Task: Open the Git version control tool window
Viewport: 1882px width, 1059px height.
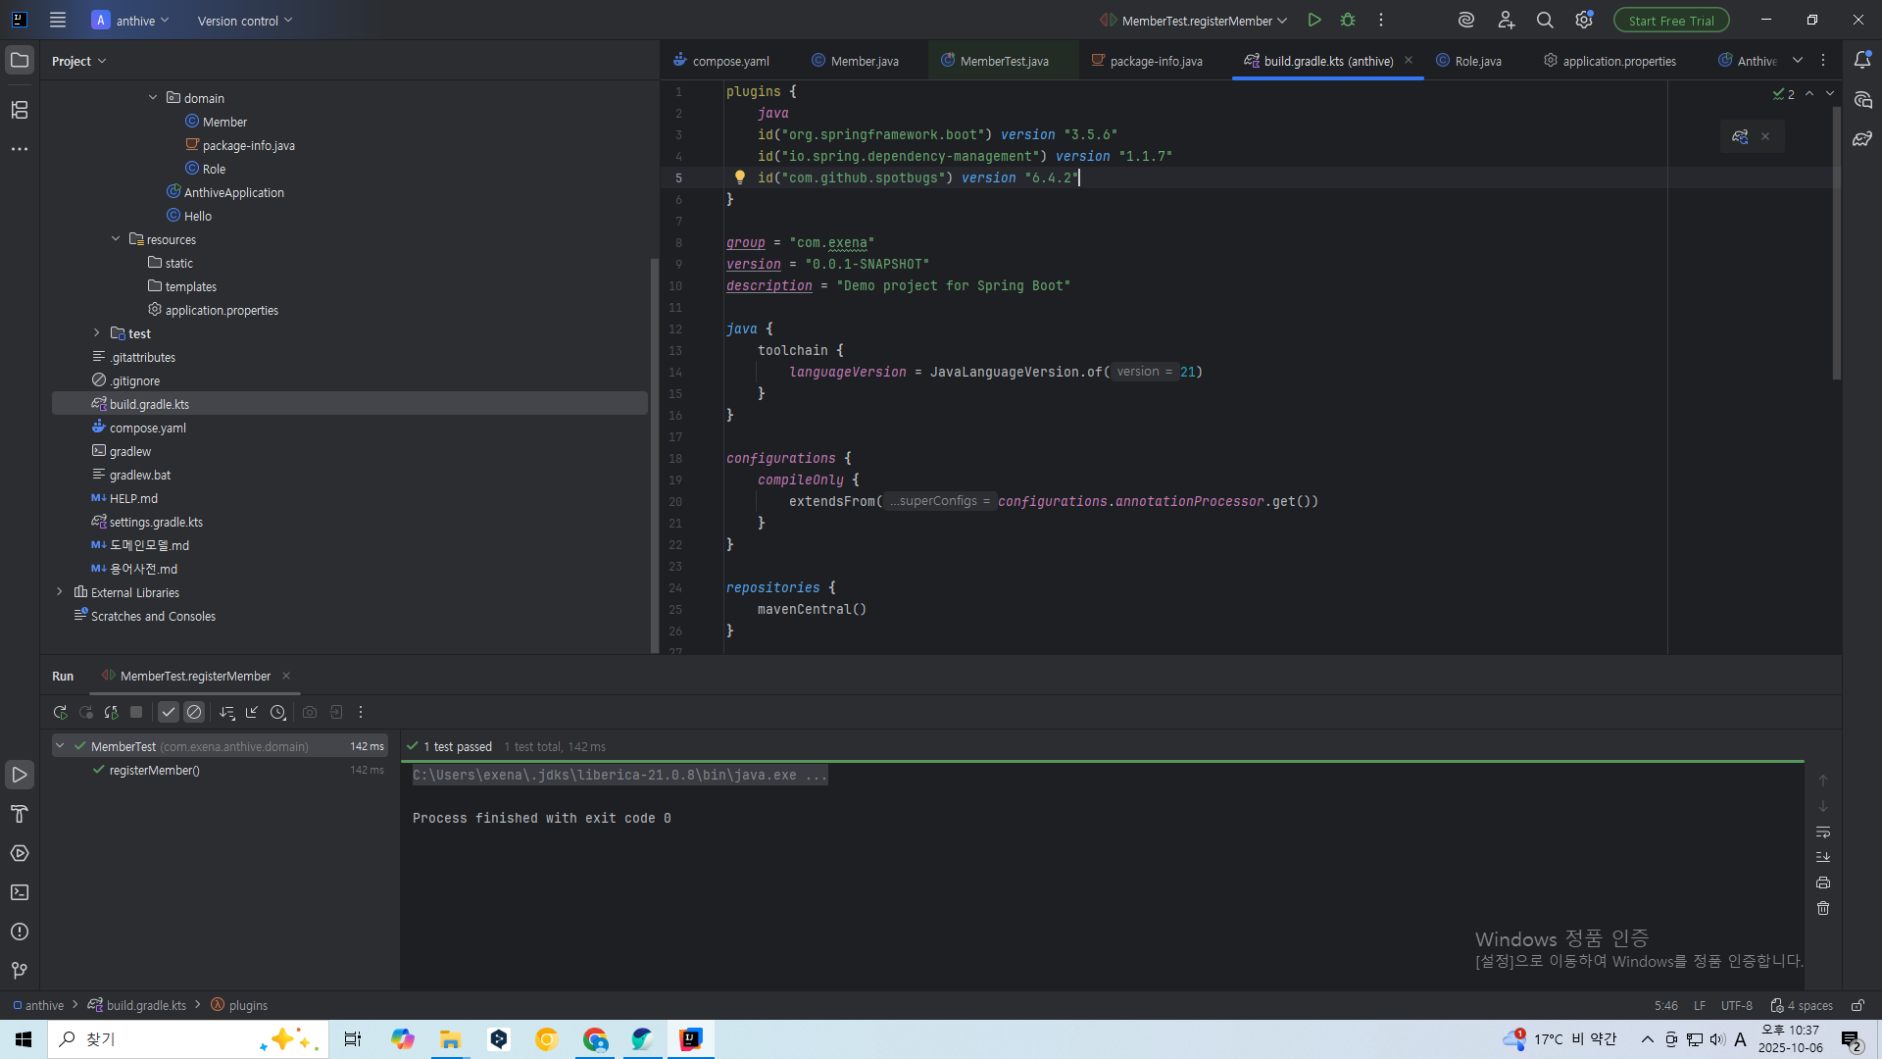Action: click(x=20, y=971)
